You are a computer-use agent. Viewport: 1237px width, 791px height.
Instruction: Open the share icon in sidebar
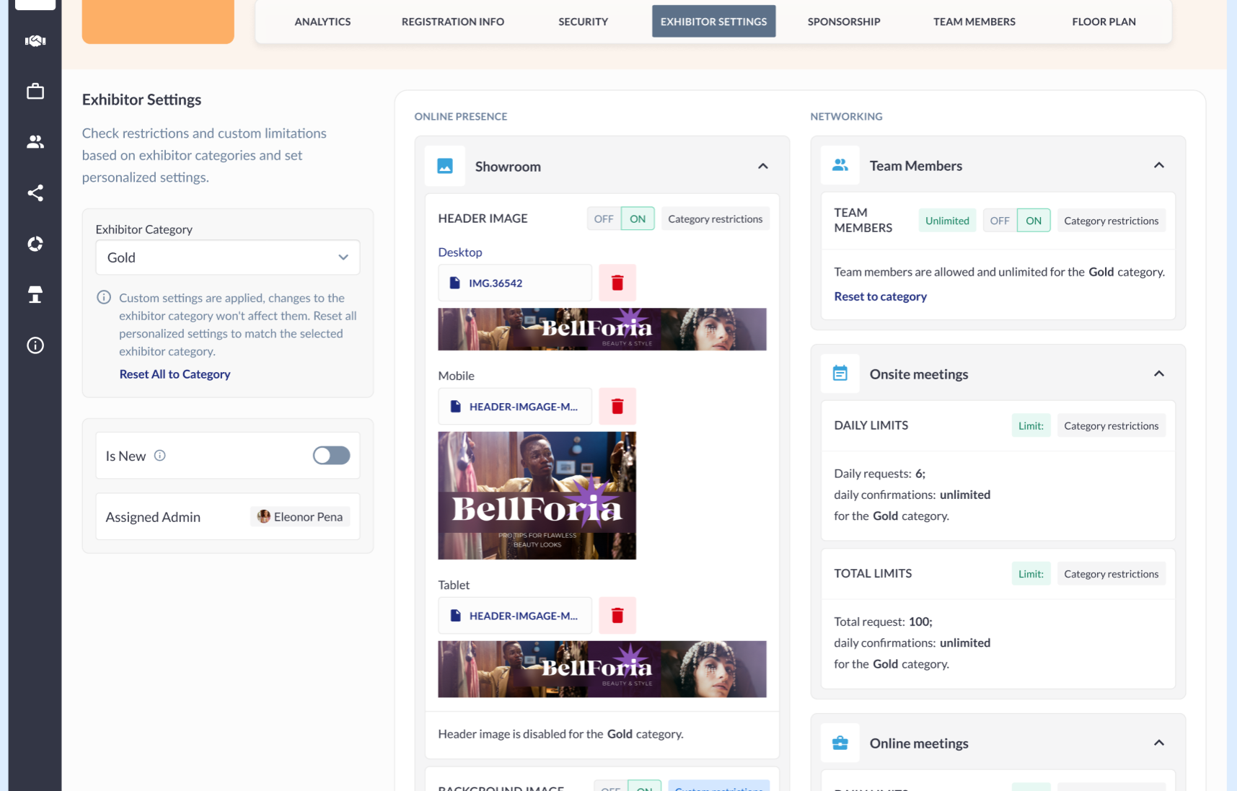(x=35, y=193)
